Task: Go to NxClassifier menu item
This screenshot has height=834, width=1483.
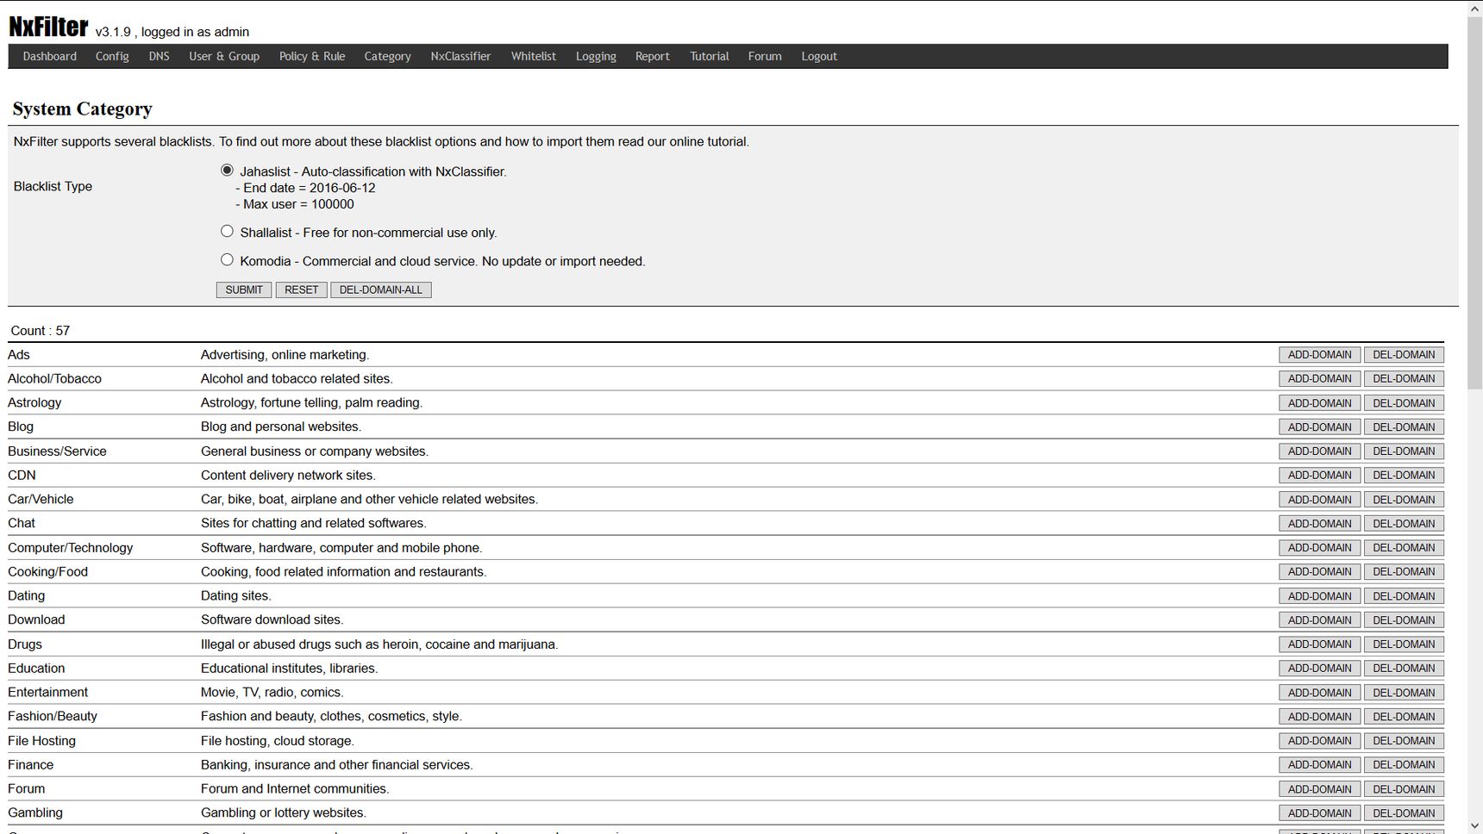Action: (x=460, y=56)
